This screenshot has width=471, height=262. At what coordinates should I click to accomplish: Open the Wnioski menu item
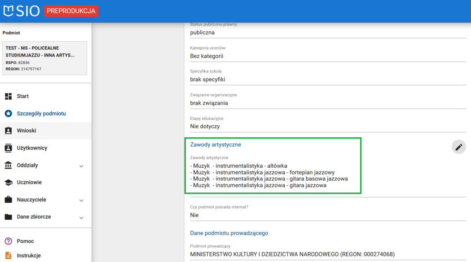pyautogui.click(x=26, y=131)
